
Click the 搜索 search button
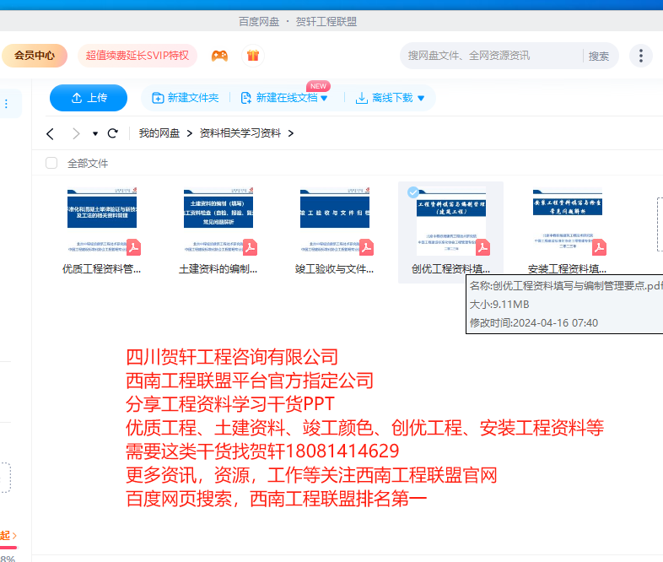(x=599, y=56)
